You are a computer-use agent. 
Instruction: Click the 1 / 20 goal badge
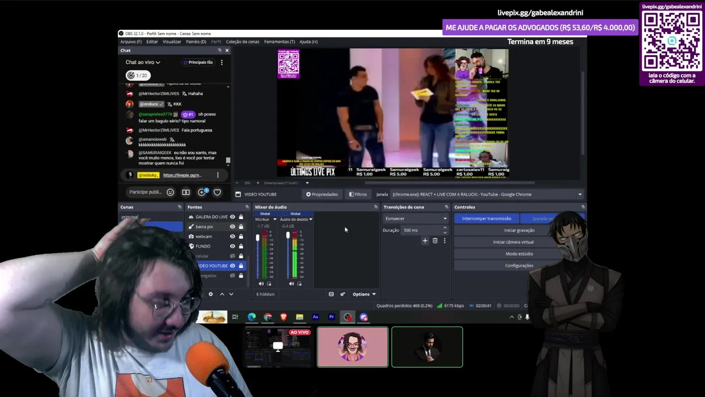coord(137,75)
